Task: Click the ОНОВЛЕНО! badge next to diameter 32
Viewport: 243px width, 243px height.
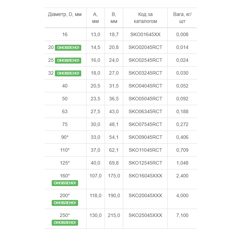Action: [68, 73]
